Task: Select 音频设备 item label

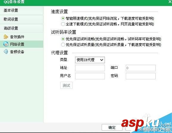Action: click(x=17, y=52)
